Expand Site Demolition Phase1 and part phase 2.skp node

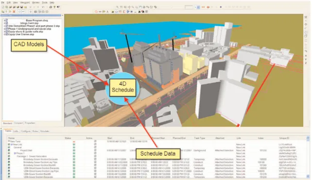coord(4,26)
